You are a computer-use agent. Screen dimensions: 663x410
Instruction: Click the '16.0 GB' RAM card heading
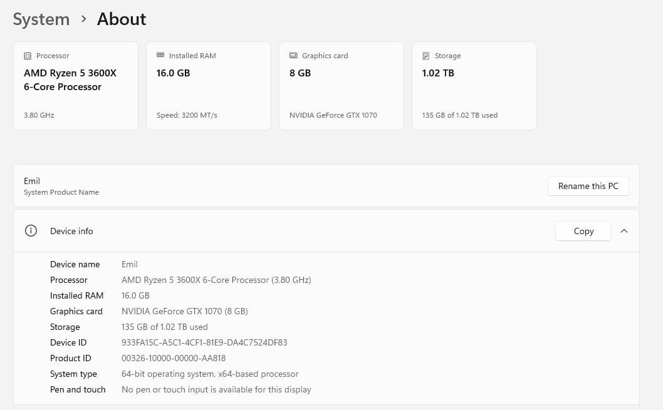[x=173, y=73]
